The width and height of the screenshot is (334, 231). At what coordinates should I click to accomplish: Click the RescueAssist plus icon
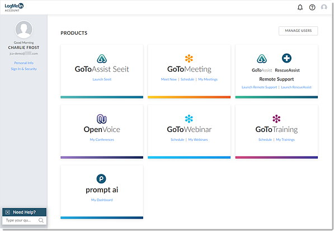[286, 58]
